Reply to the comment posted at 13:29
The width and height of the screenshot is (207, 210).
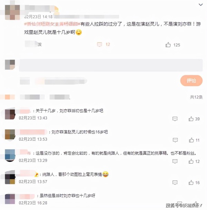point(175,161)
